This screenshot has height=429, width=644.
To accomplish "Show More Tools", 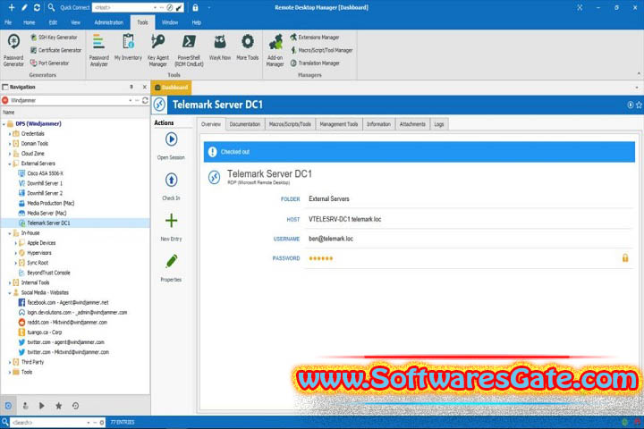I will coord(247,47).
